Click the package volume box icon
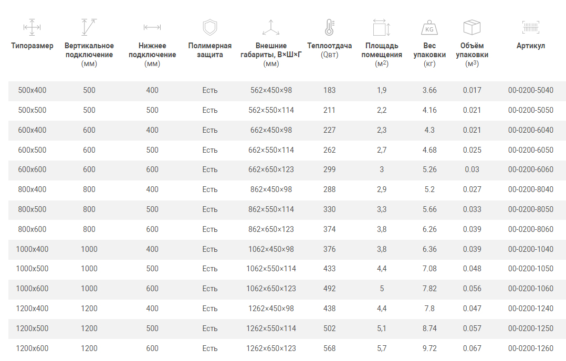This screenshot has width=566, height=361. point(472,27)
